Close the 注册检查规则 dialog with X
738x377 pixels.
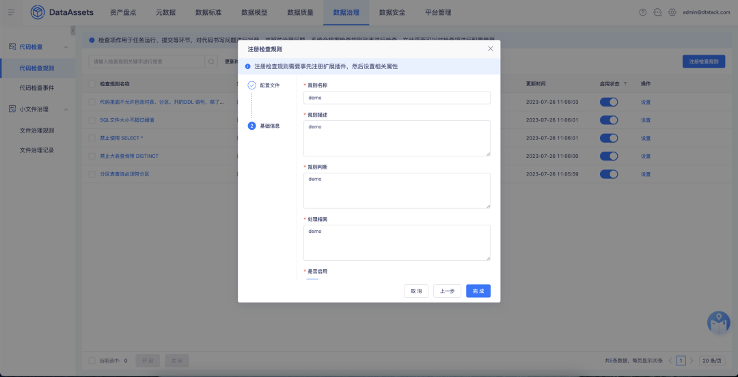tap(490, 49)
